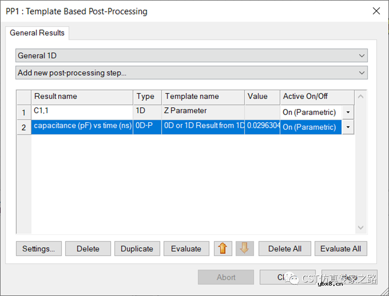
Task: Click the move-down arrow icon
Action: click(x=245, y=249)
